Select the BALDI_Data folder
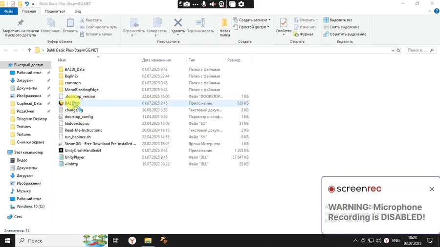Viewport: 440px width, 247px height. tap(74, 69)
